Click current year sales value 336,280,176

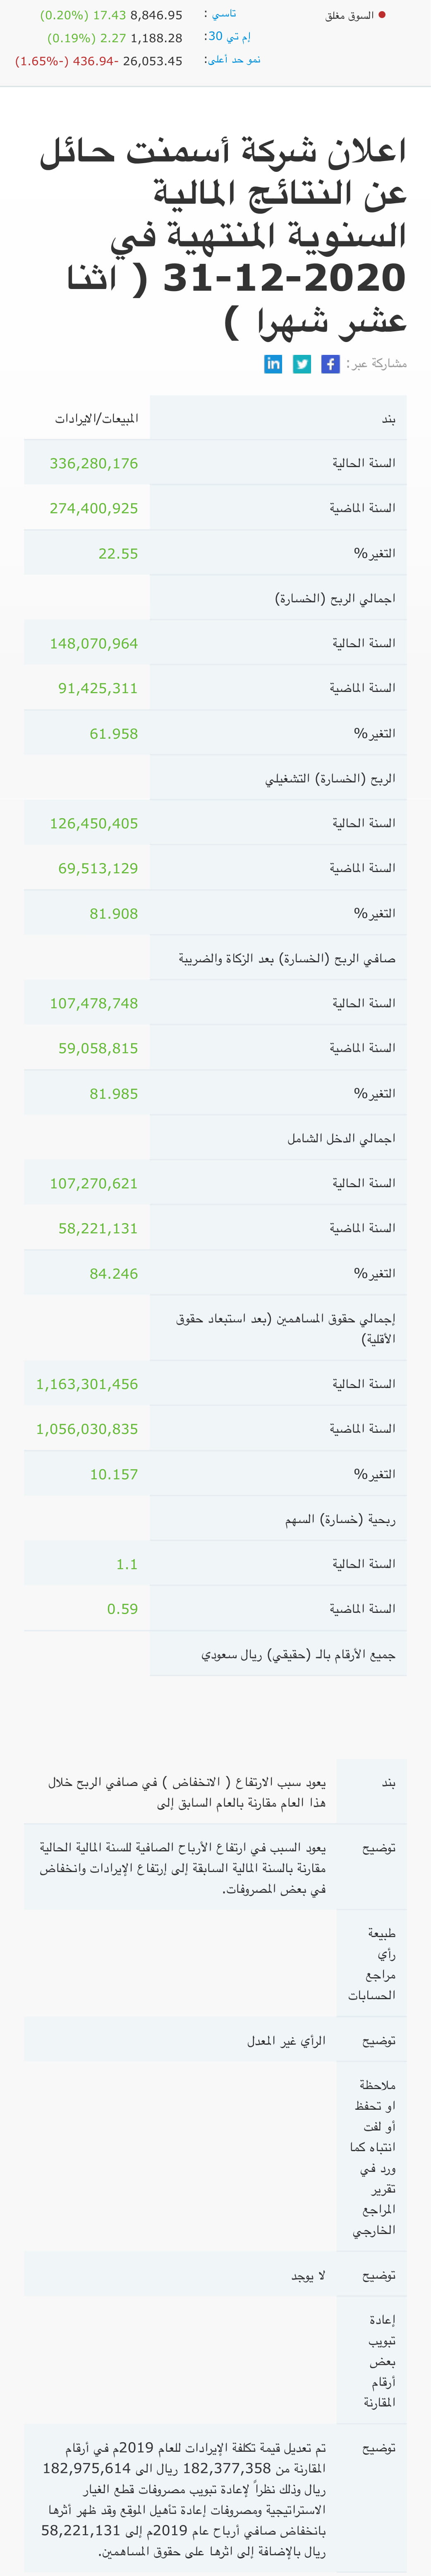tap(94, 463)
